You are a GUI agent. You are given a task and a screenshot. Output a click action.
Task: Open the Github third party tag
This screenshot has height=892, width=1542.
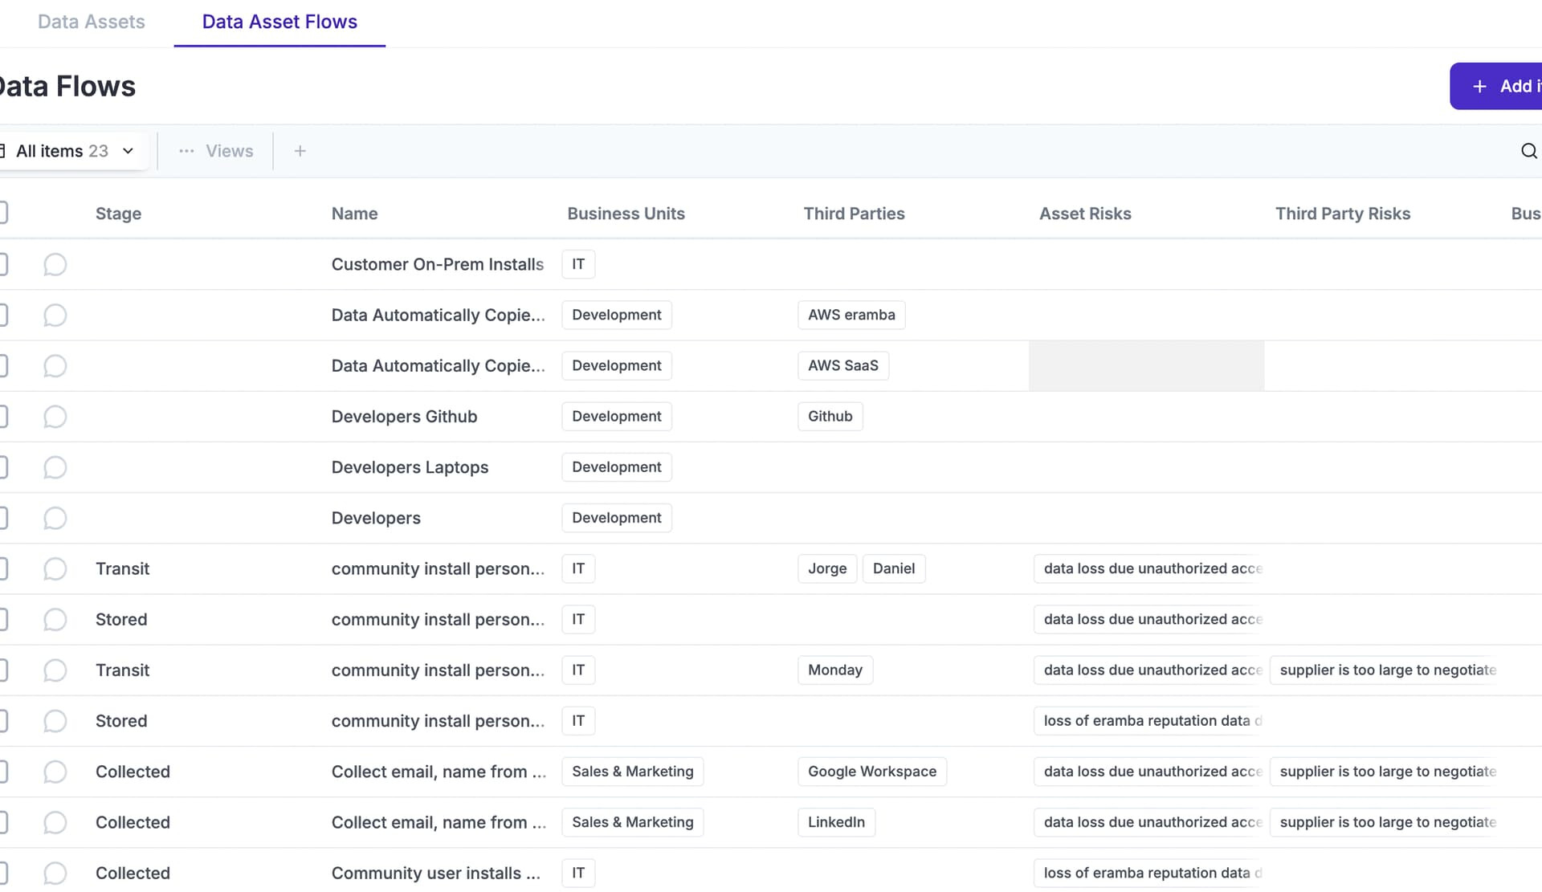pos(830,416)
